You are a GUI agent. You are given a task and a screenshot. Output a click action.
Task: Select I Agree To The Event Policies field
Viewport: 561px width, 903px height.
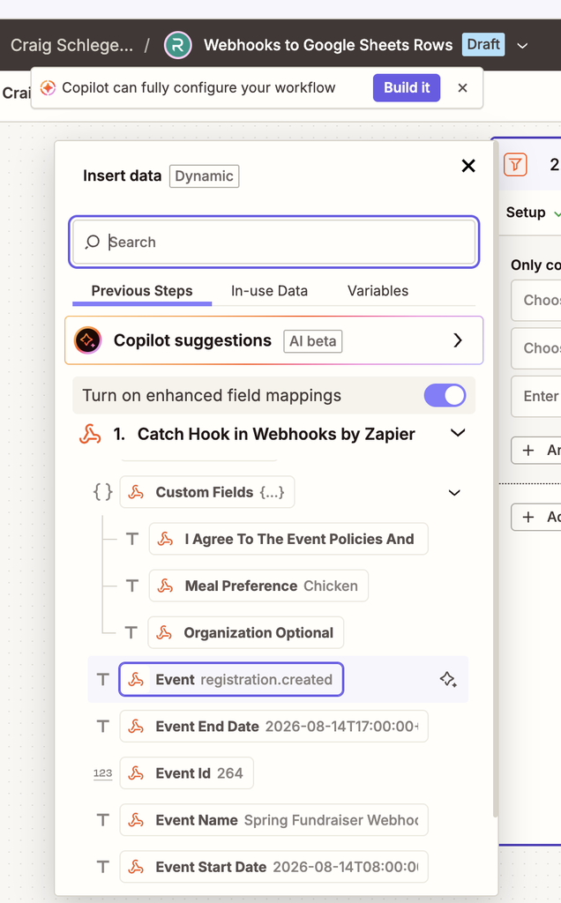coord(288,539)
